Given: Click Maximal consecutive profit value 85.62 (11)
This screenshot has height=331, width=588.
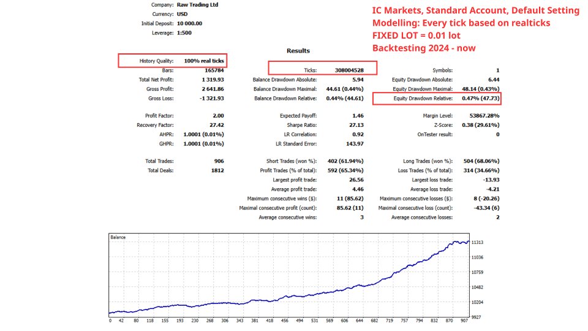Looking at the screenshot, I should pyautogui.click(x=350, y=208).
